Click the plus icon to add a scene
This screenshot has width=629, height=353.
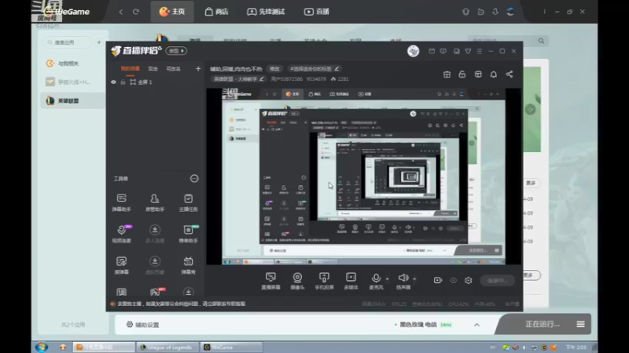198,69
